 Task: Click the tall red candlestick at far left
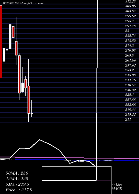click(x=1, y=42)
